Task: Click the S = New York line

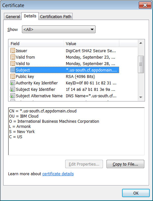Action: click(22, 132)
